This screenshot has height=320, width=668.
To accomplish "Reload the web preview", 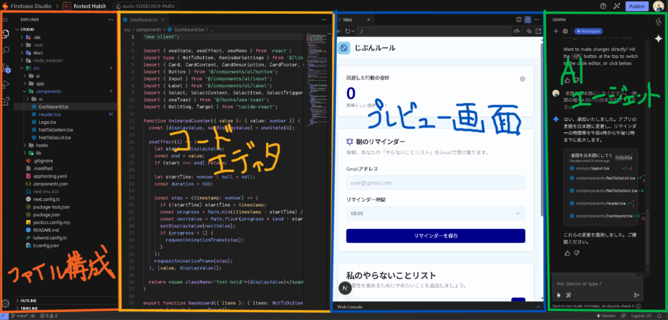I will [x=347, y=31].
